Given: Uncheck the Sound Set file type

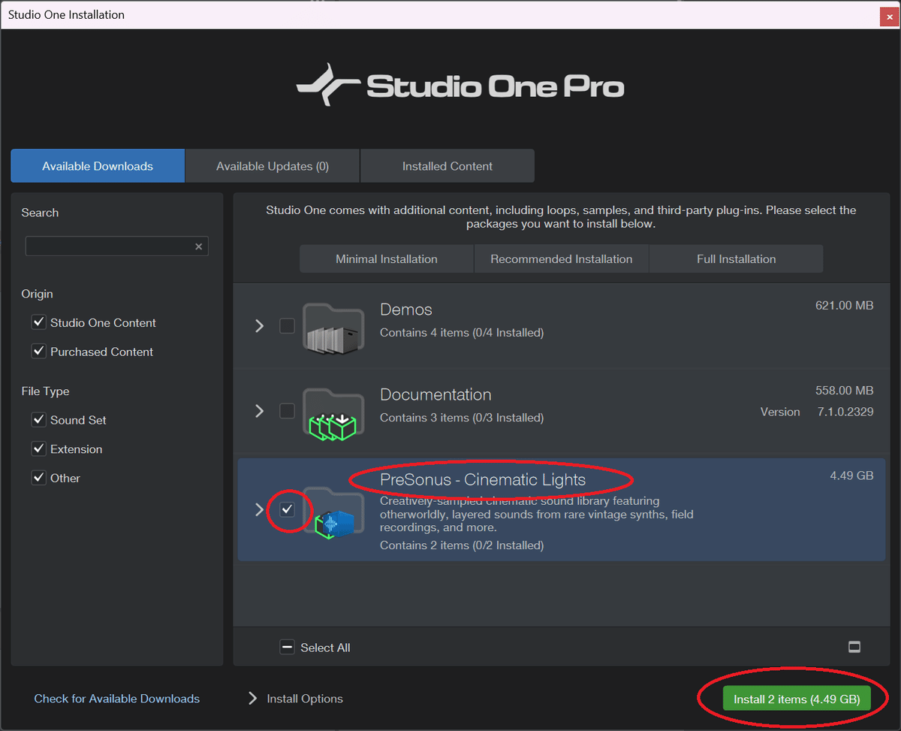Looking at the screenshot, I should click(x=39, y=420).
